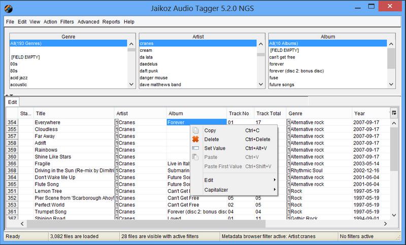Select cream in the Artist list
This screenshot has height=245, width=406.
coord(198,50)
